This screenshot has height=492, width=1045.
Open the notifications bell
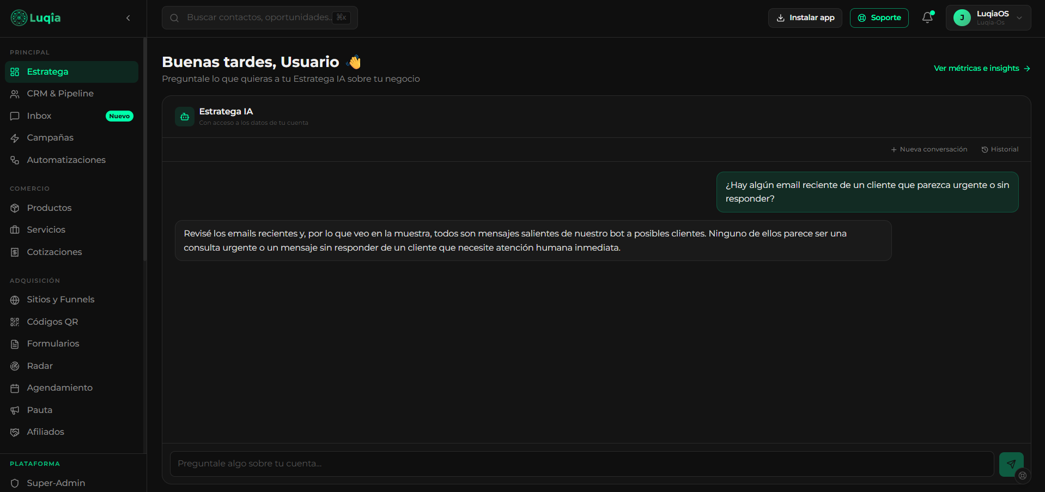pos(927,17)
